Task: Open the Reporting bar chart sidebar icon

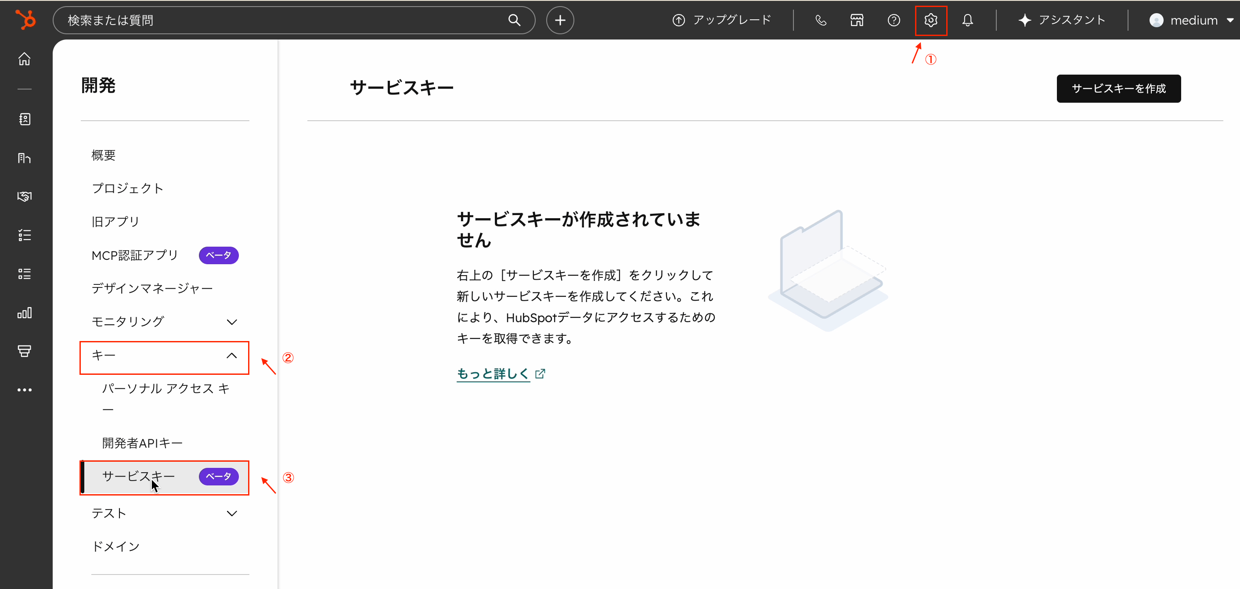Action: click(x=25, y=313)
